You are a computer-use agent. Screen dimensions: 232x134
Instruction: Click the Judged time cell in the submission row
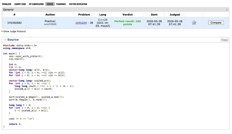point(175,23)
